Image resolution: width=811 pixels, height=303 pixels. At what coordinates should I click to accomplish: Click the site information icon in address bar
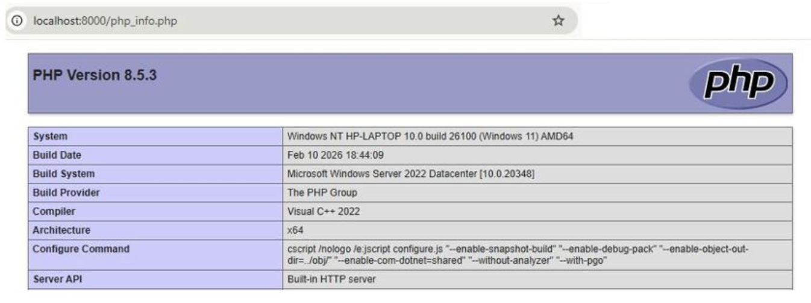[x=16, y=20]
